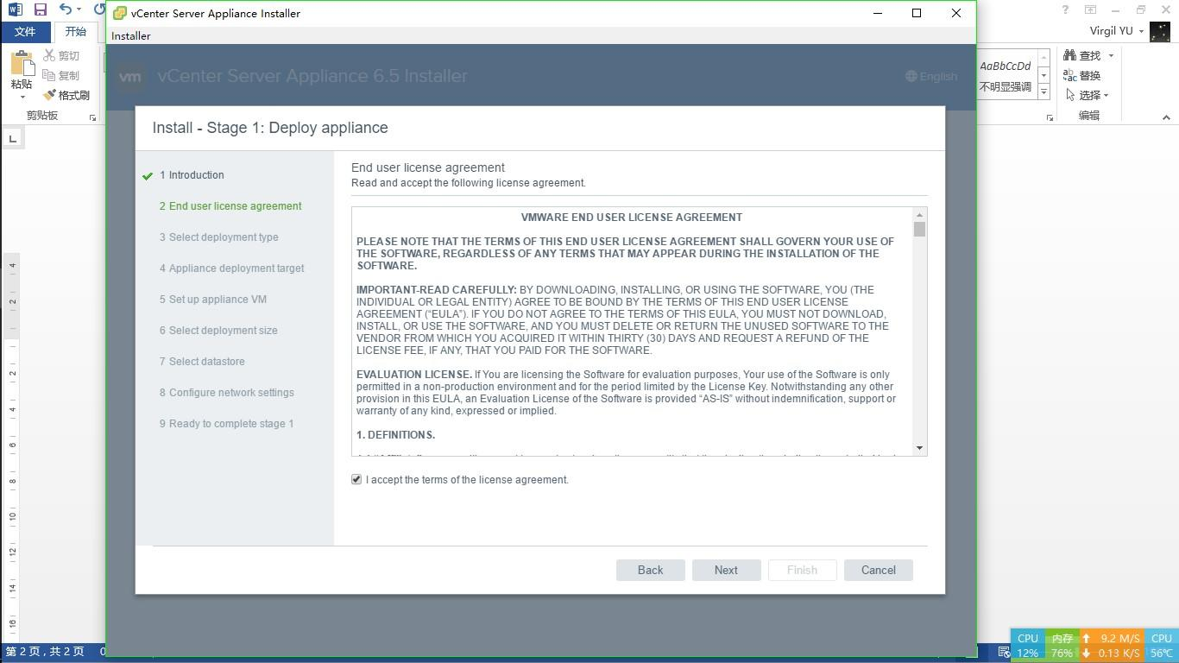Click the CPU temperature 56℃ widget

[x=1162, y=646]
